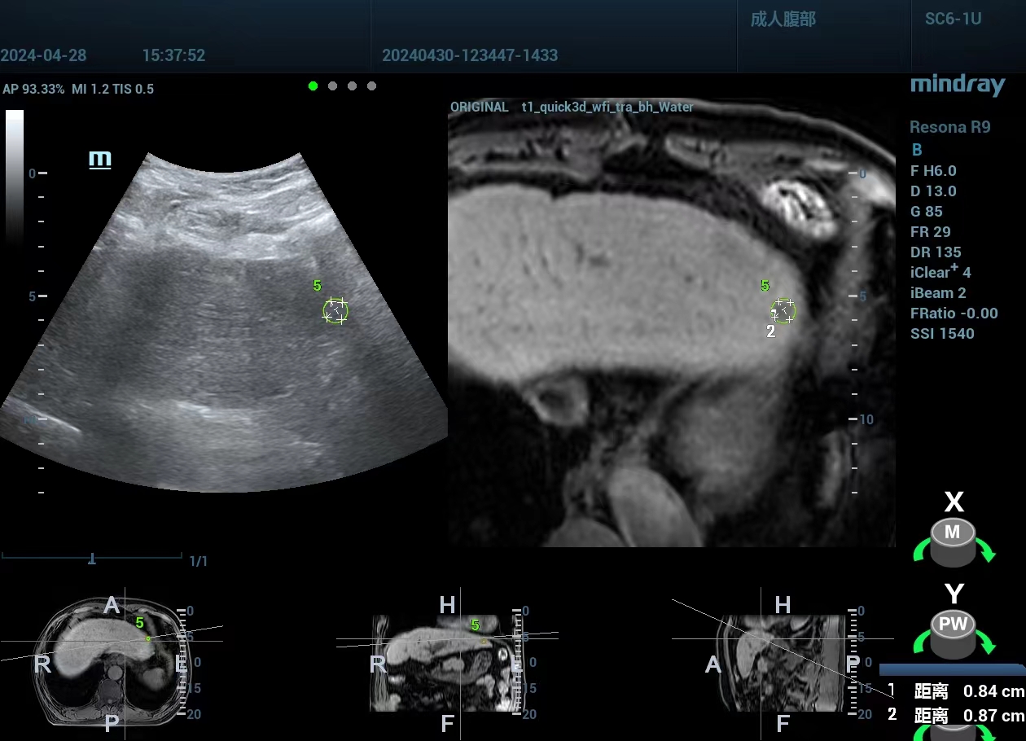
Task: Click the adult abdomen exam mode label
Action: 783,20
